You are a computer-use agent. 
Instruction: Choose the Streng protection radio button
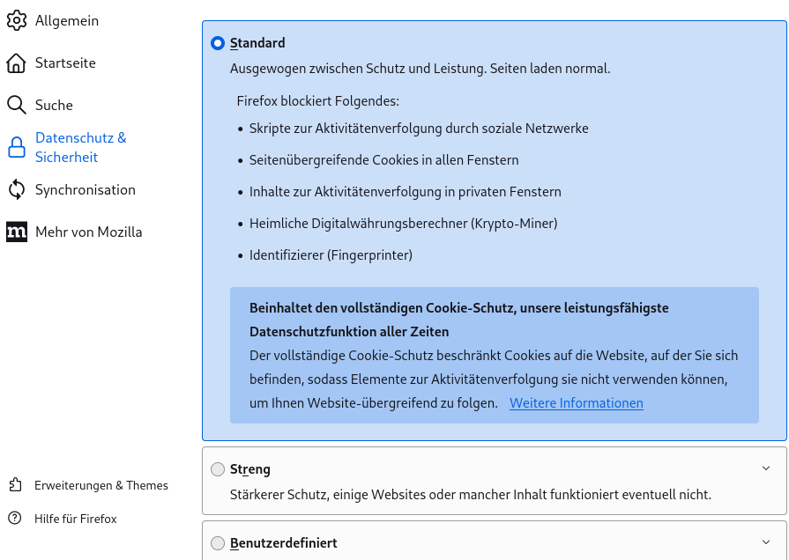(218, 469)
